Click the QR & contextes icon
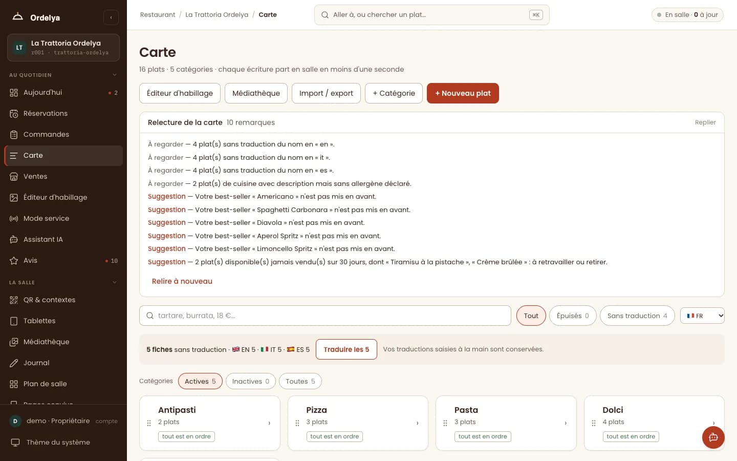 pos(14,300)
